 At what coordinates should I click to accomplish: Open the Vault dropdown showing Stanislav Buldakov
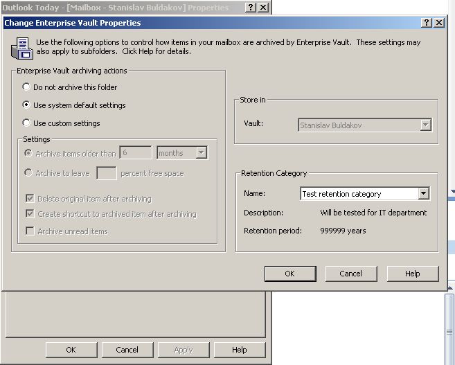(425, 125)
